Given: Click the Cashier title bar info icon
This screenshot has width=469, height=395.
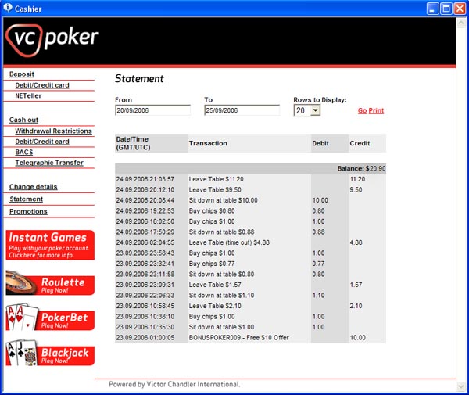Looking at the screenshot, I should (8, 8).
